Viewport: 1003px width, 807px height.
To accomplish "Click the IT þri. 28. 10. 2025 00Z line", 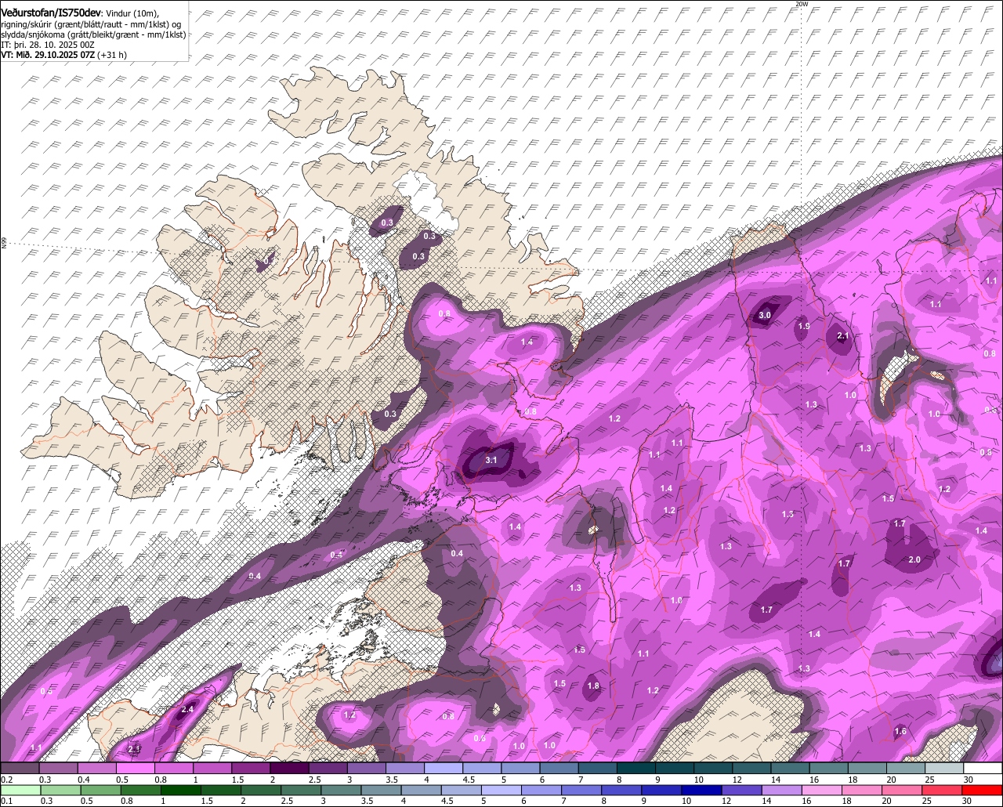I will coord(48,45).
